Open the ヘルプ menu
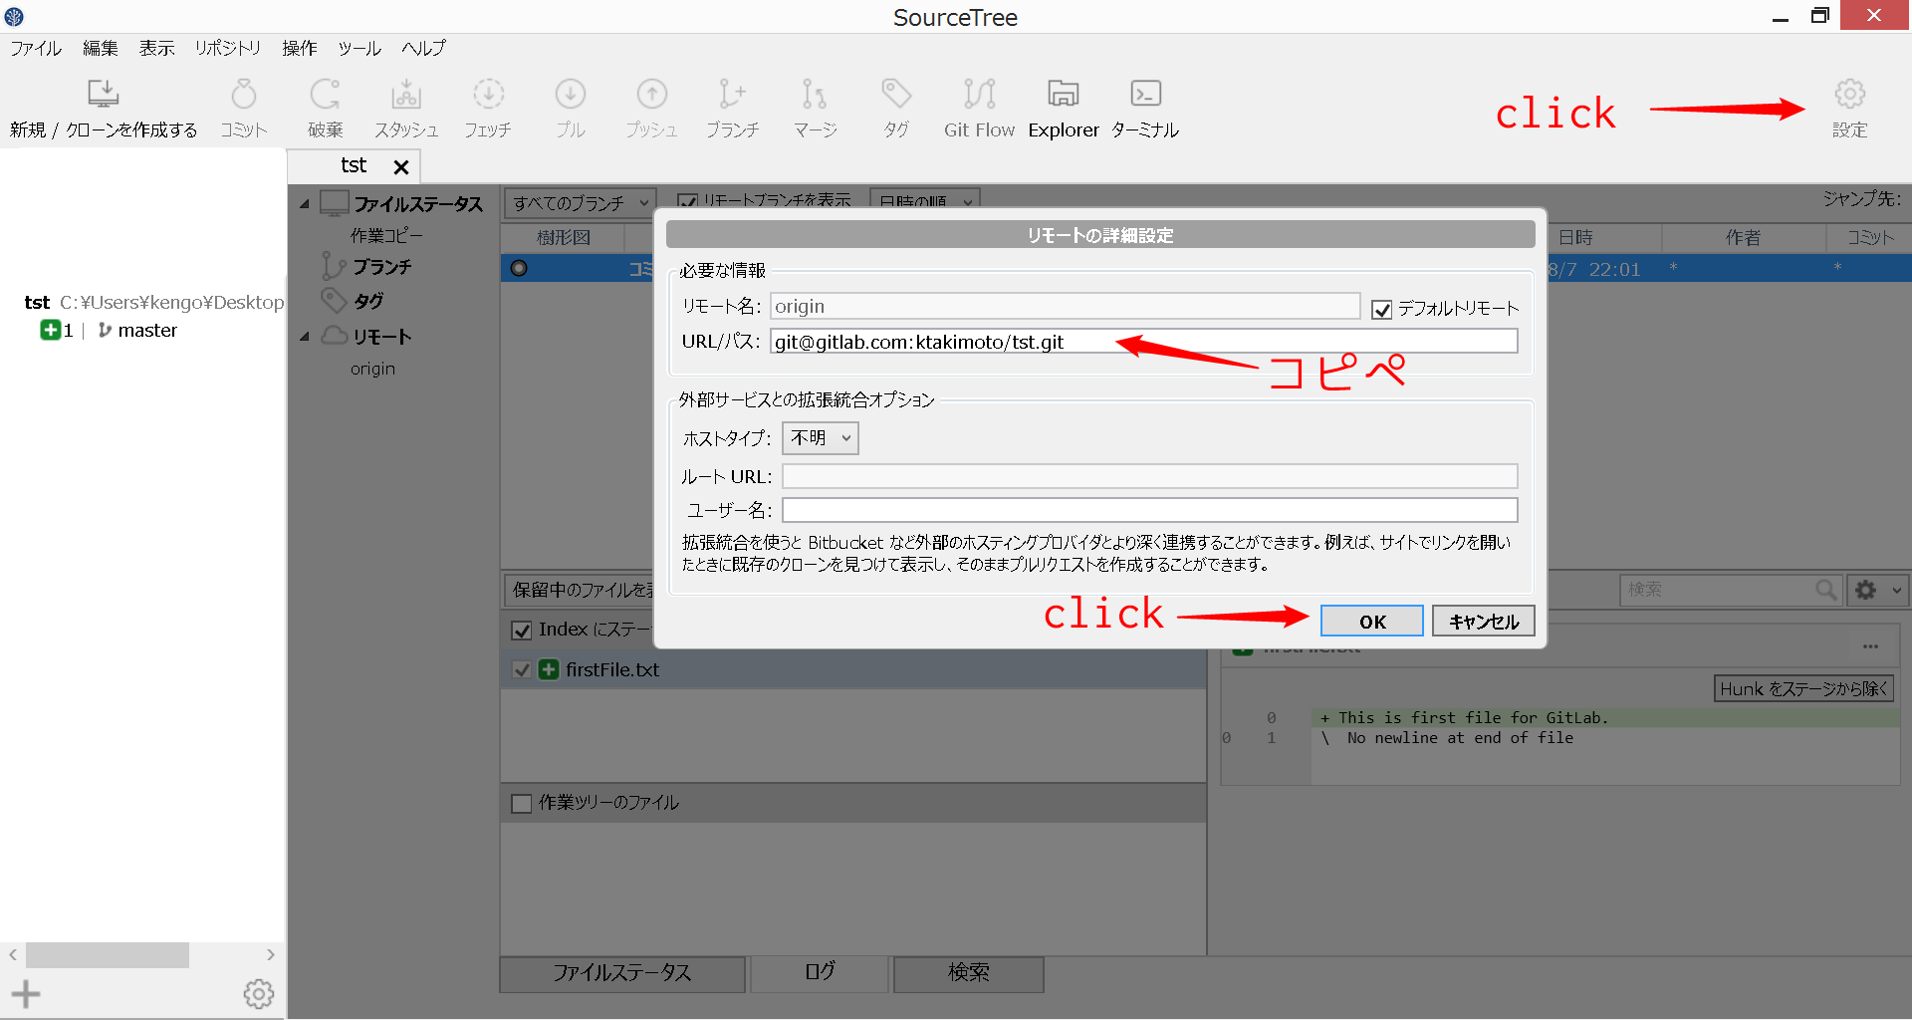Viewport: 1912px width, 1020px height. pos(423,48)
